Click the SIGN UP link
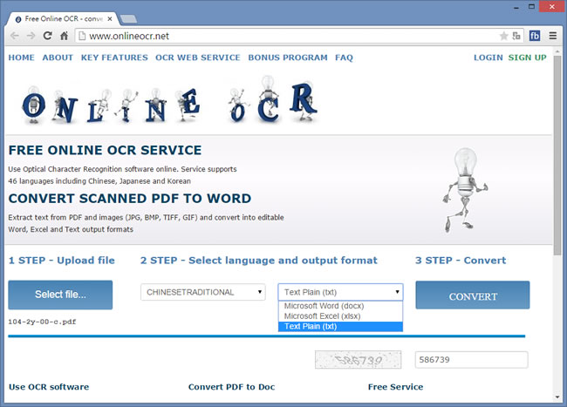Viewport: 567px width, 407px height. pyautogui.click(x=527, y=58)
